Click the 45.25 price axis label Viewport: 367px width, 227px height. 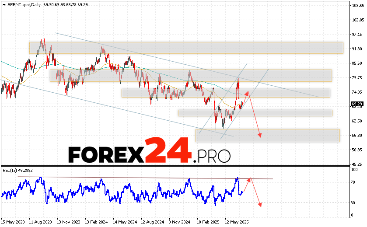tap(357, 164)
